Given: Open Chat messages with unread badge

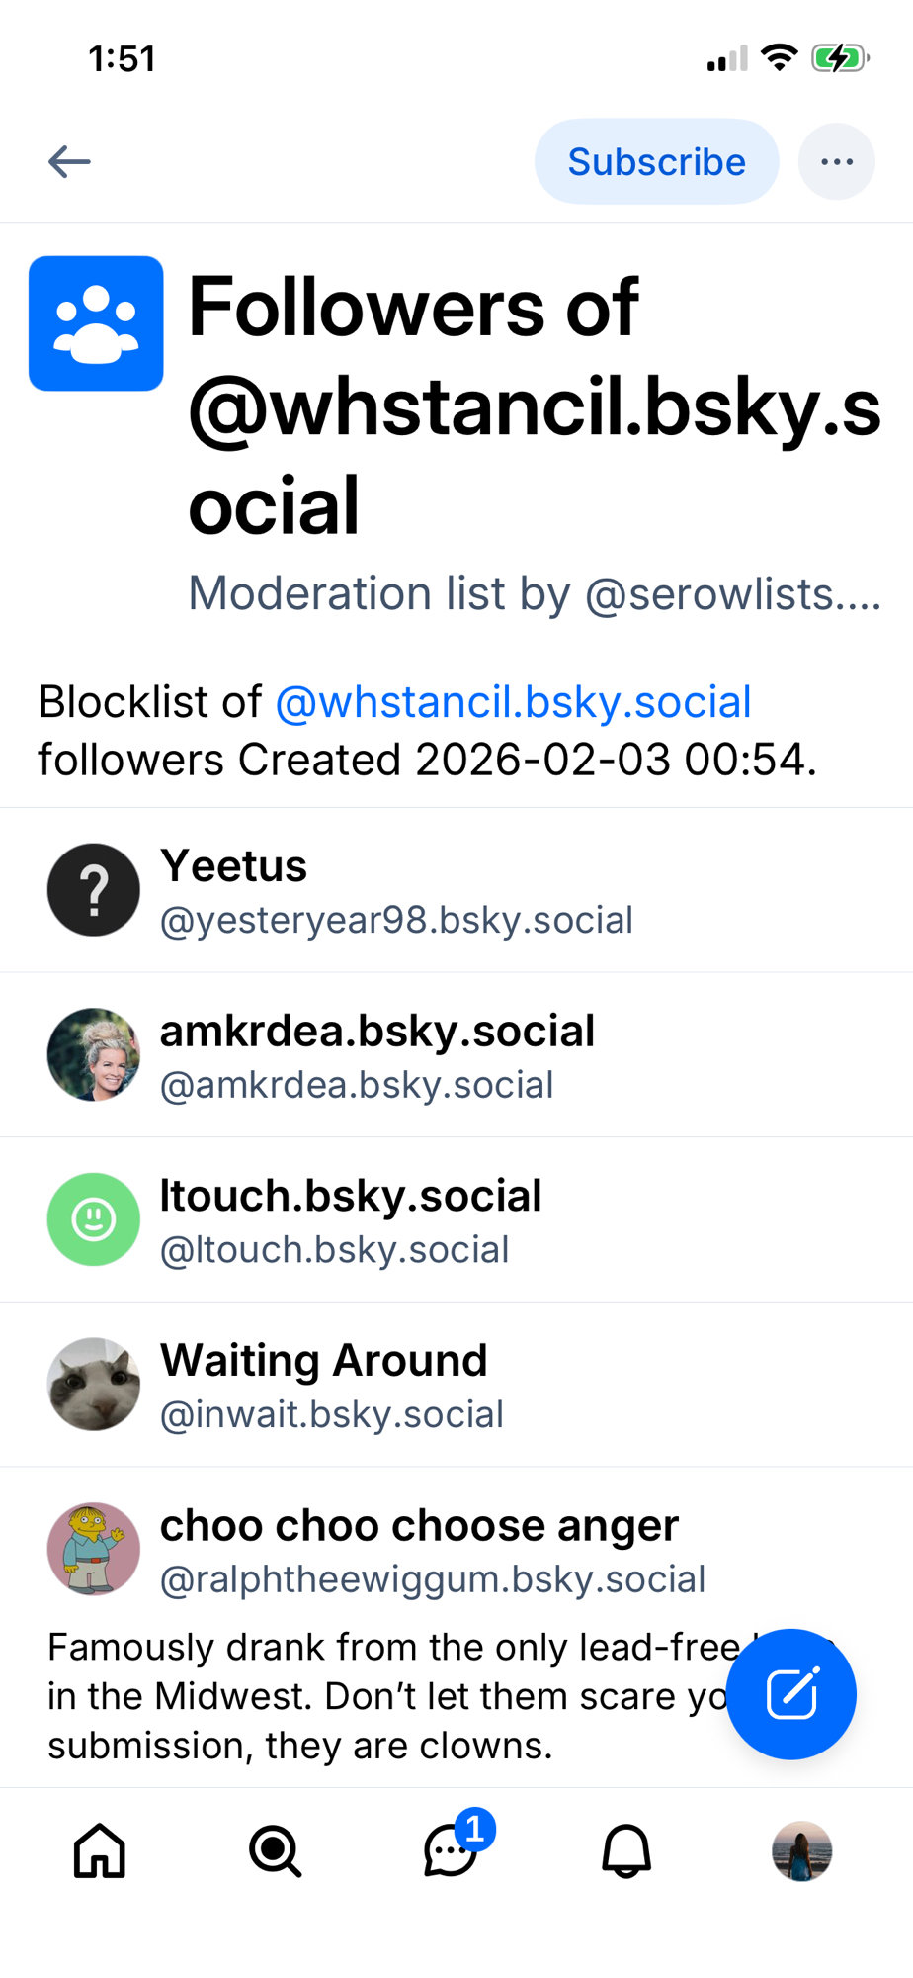Looking at the screenshot, I should tap(452, 1850).
